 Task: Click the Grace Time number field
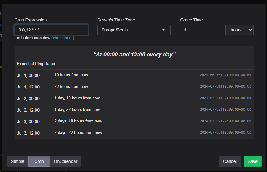[203, 30]
